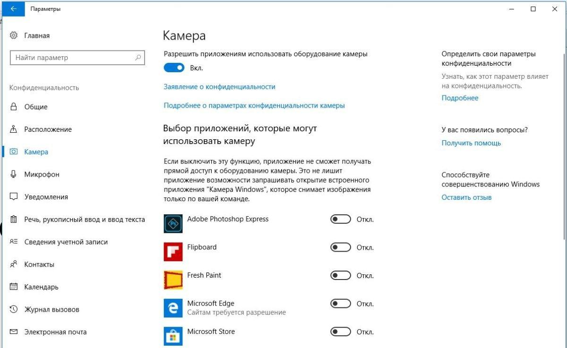The image size is (567, 348).
Task: Select the Уведомления notification icon
Action: tap(14, 197)
